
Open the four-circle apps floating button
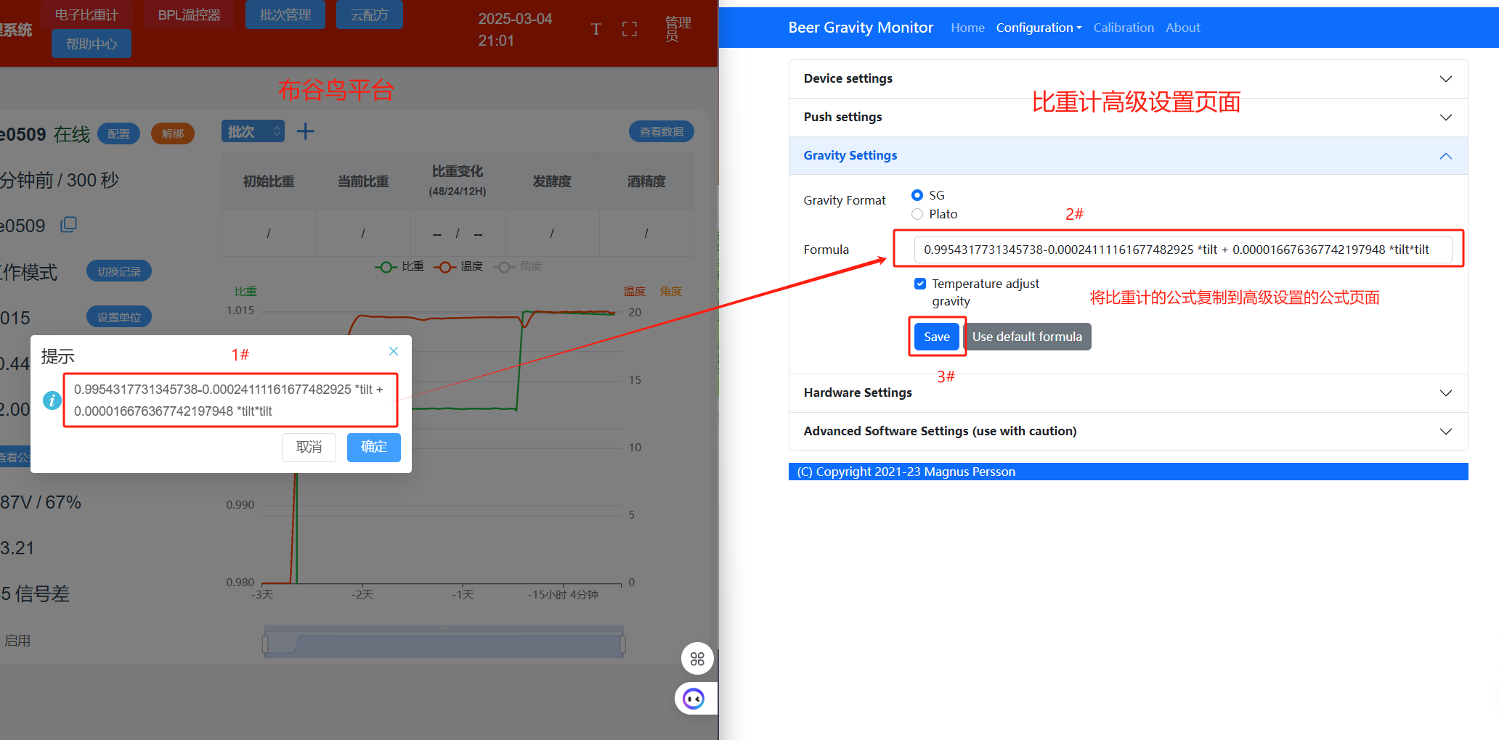pyautogui.click(x=697, y=659)
